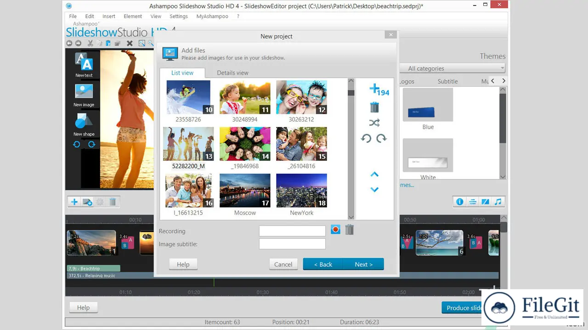
Task: Click the redo forward arrow in toolbar
Action: coord(78,44)
